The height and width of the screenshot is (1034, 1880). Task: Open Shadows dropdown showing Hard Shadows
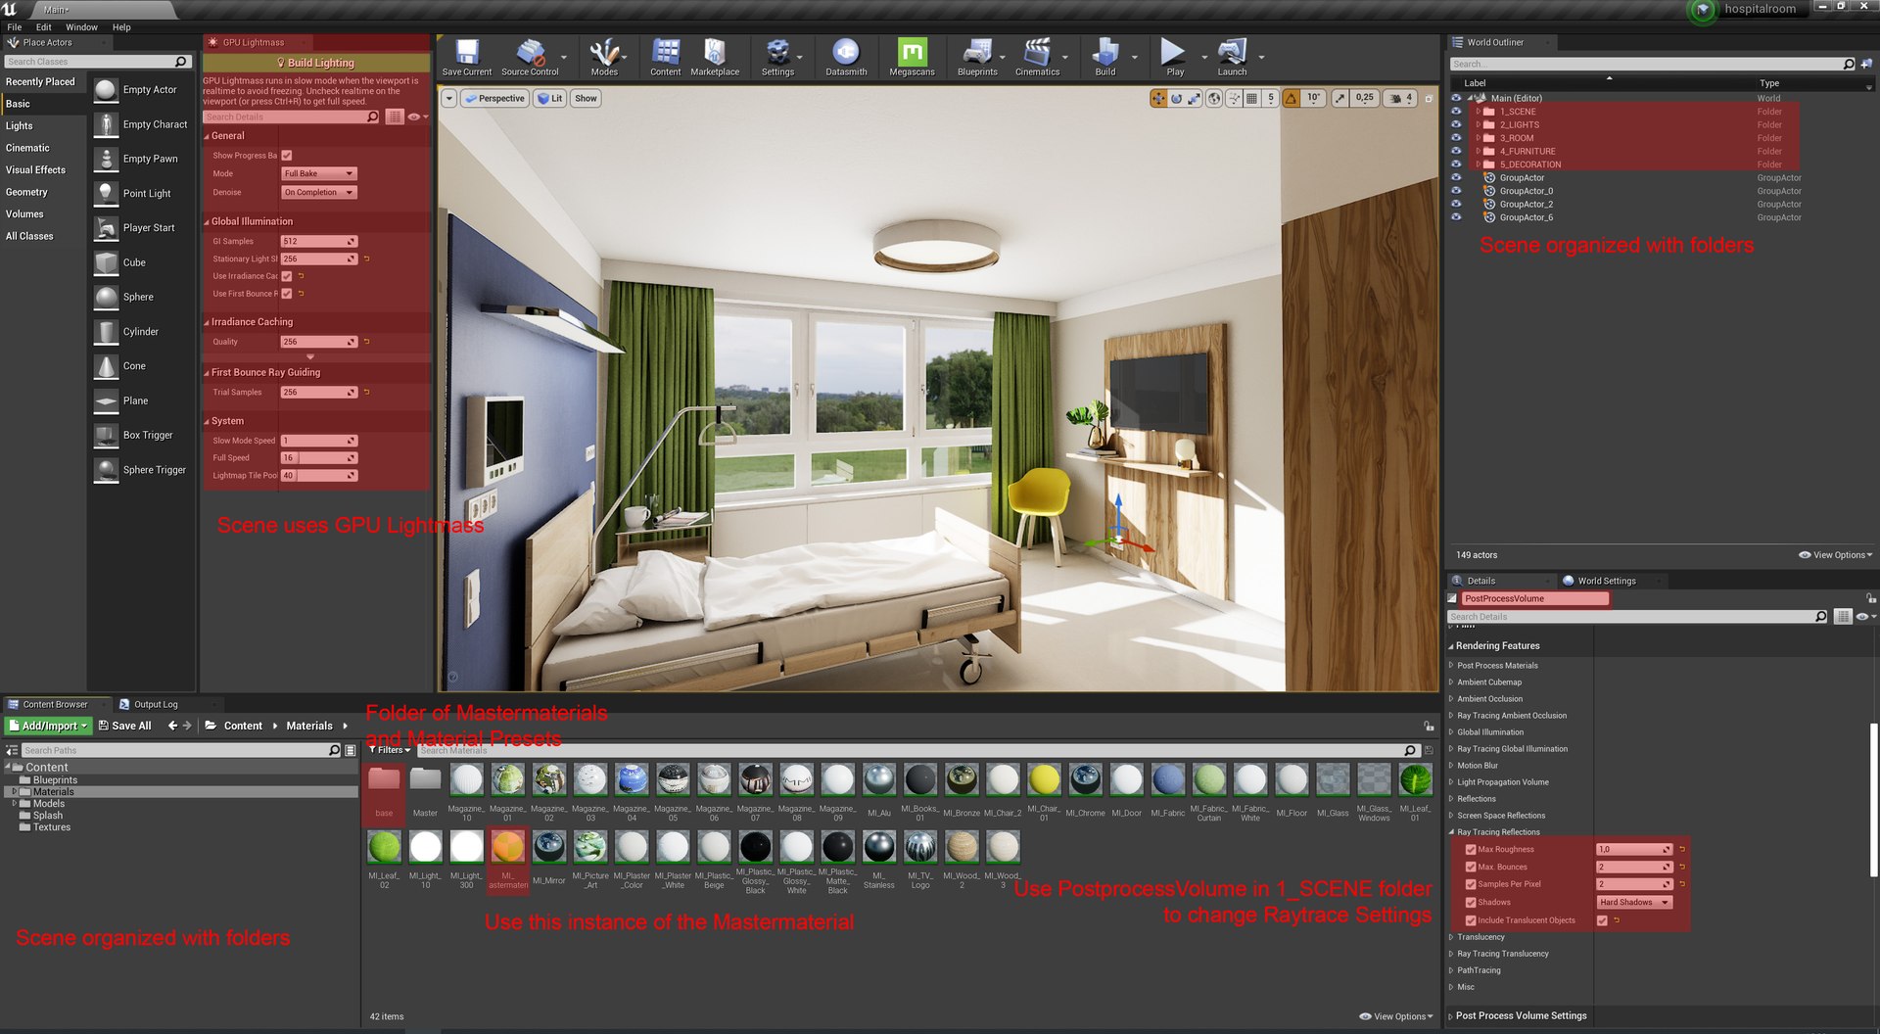(1634, 903)
